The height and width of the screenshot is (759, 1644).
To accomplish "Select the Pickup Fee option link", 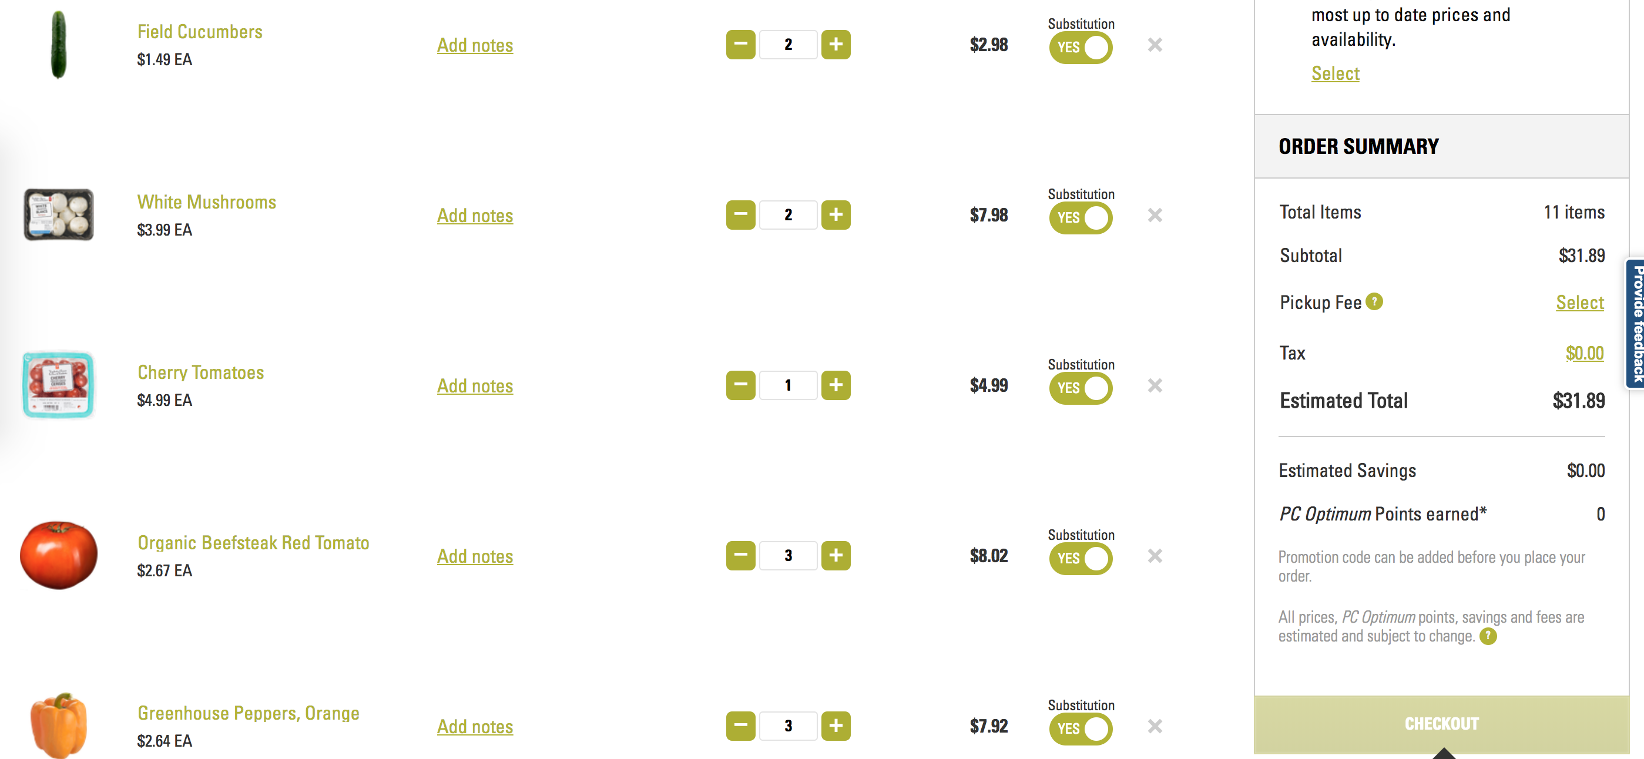I will click(1579, 303).
